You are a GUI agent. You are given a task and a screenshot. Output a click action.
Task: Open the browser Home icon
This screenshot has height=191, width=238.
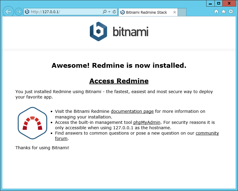coord(216,12)
